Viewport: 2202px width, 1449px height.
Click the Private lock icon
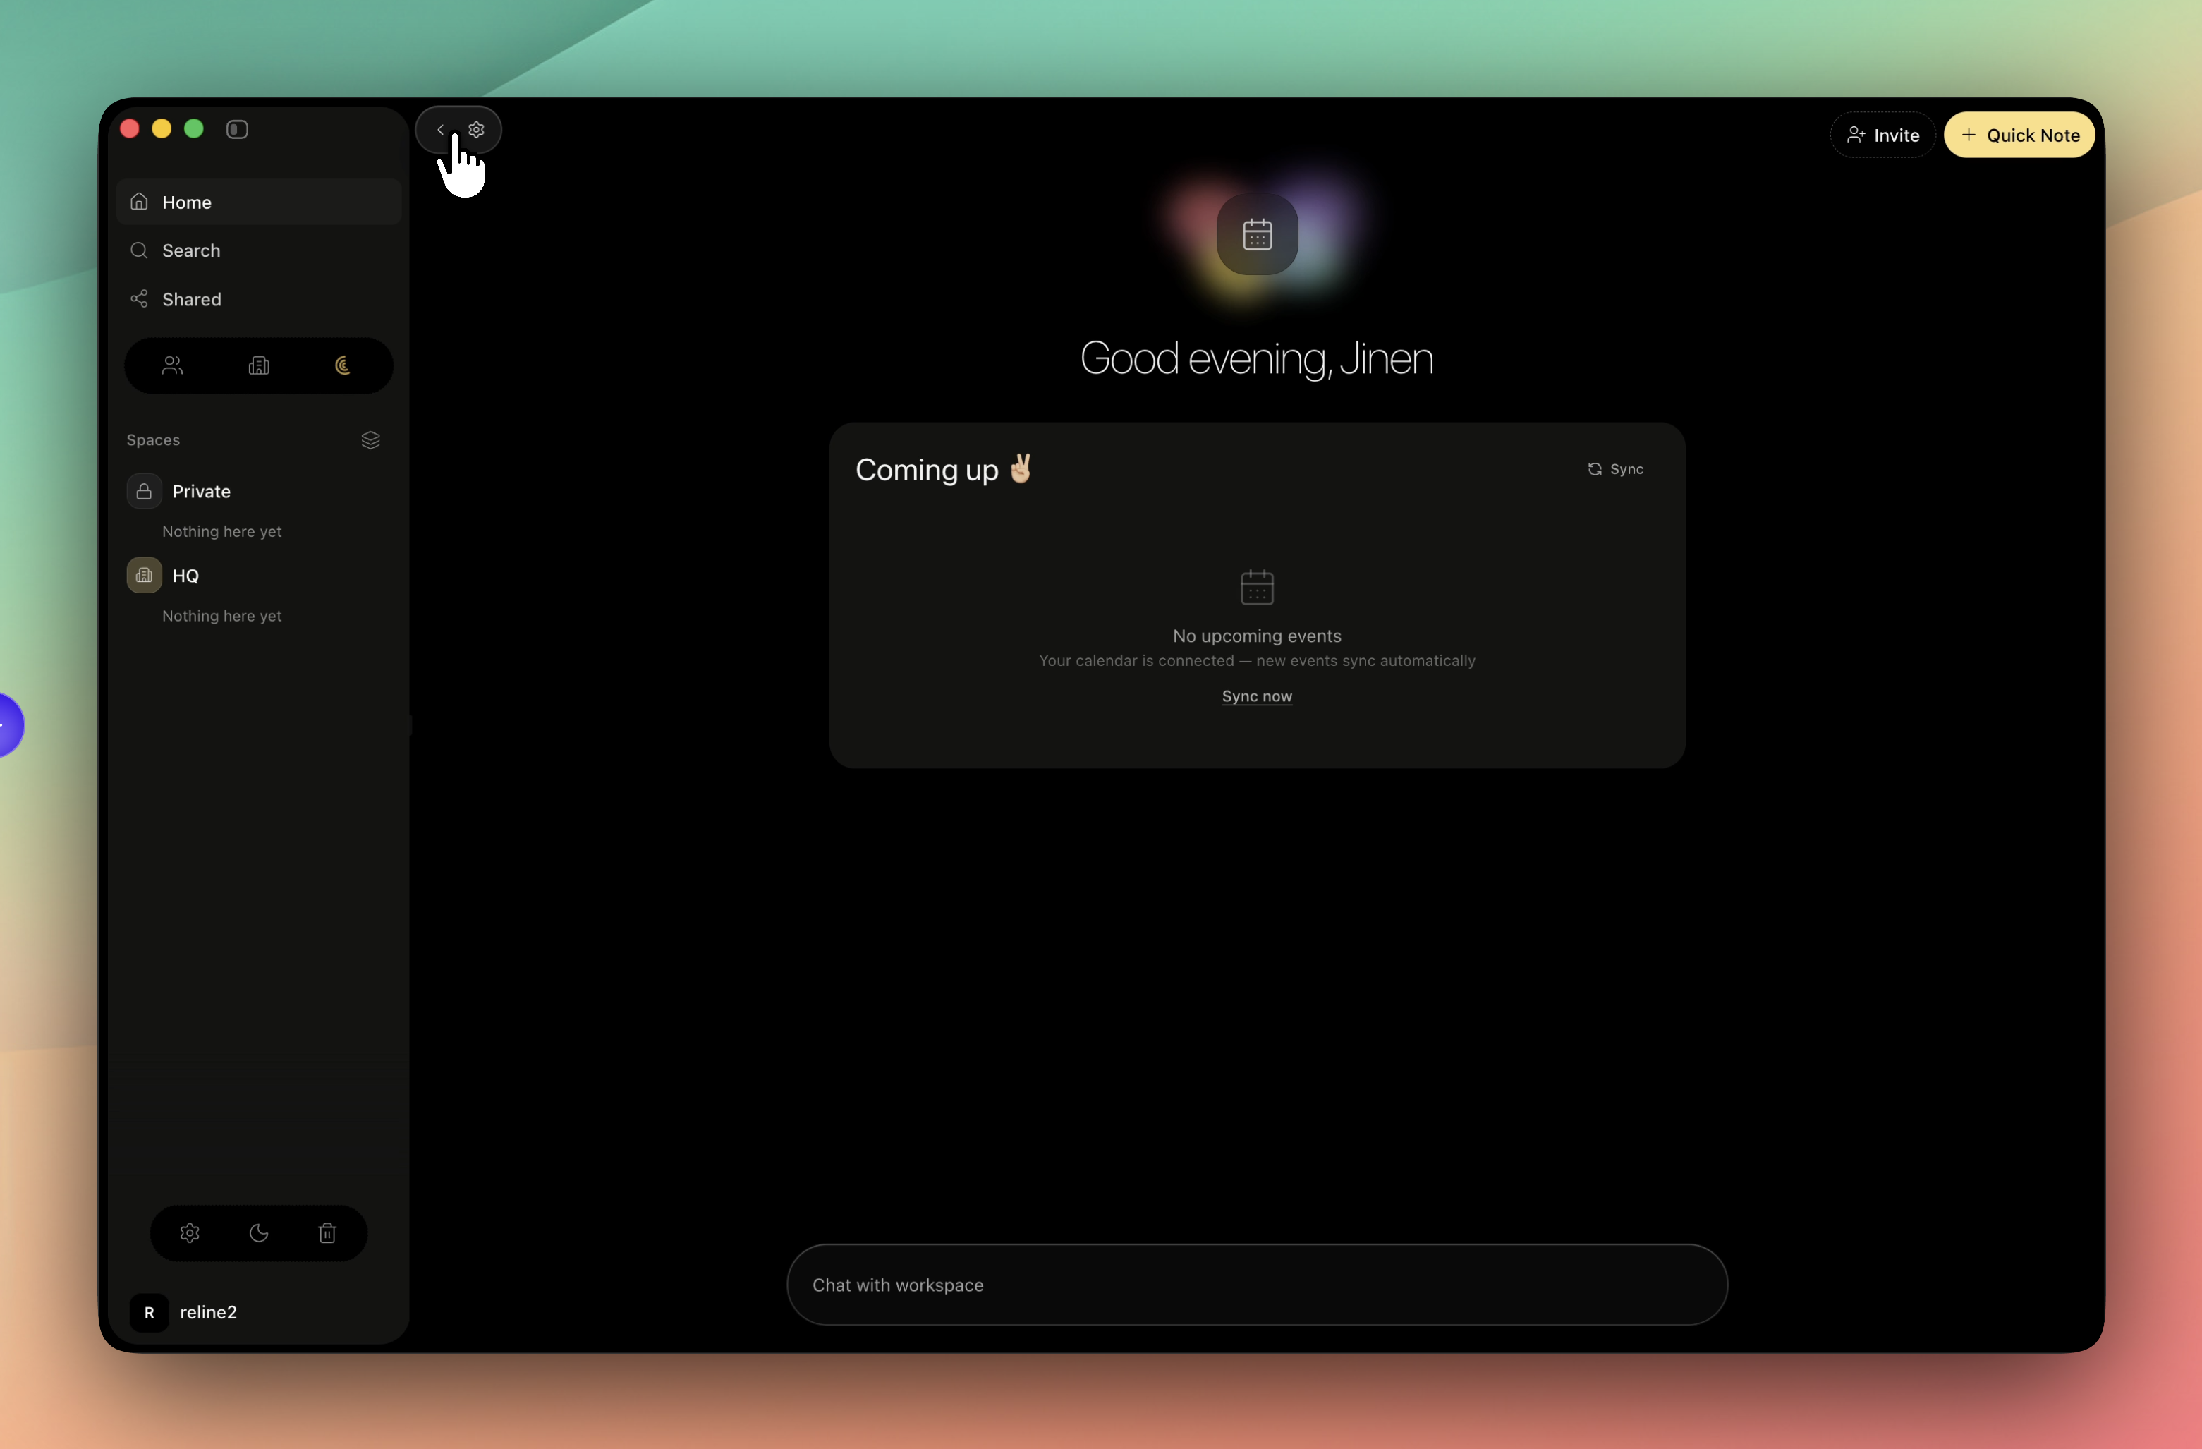tap(145, 491)
